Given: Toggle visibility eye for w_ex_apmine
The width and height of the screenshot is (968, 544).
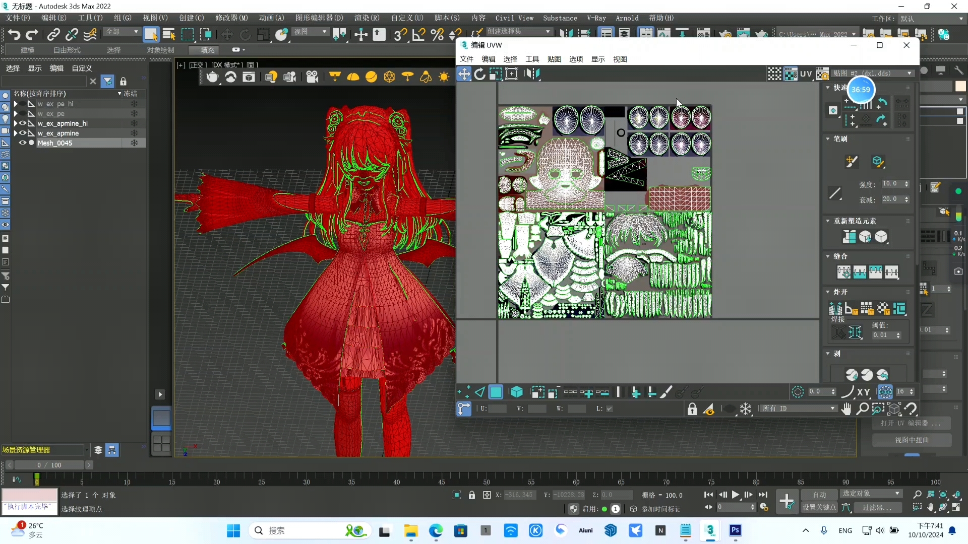Looking at the screenshot, I should pos(23,133).
